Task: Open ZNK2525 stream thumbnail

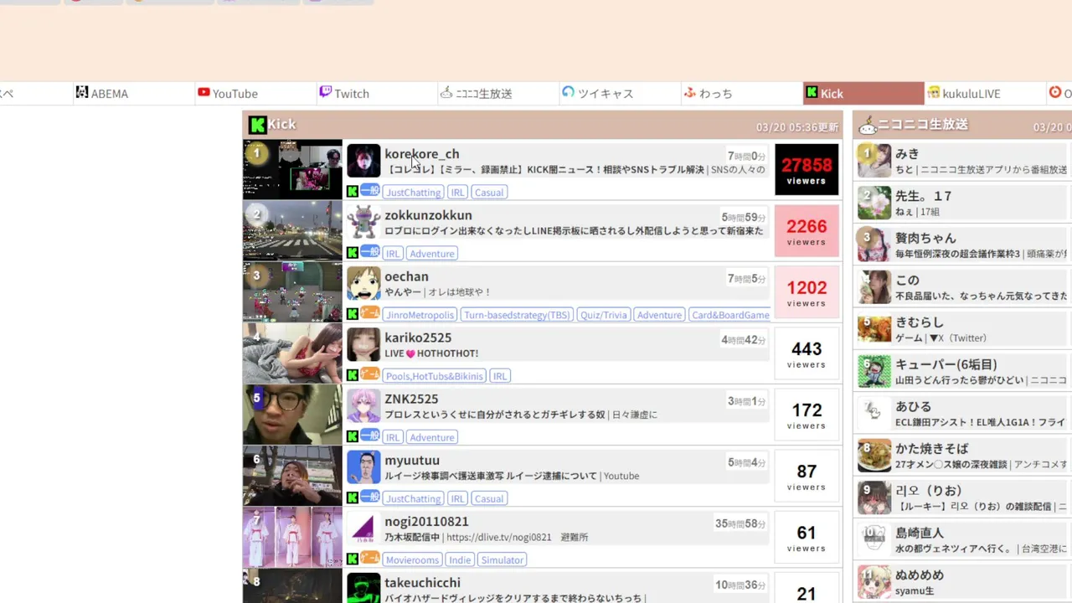Action: 293,414
